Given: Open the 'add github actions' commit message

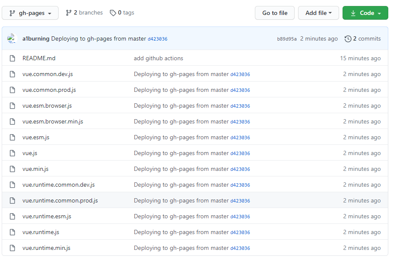Looking at the screenshot, I should (158, 59).
